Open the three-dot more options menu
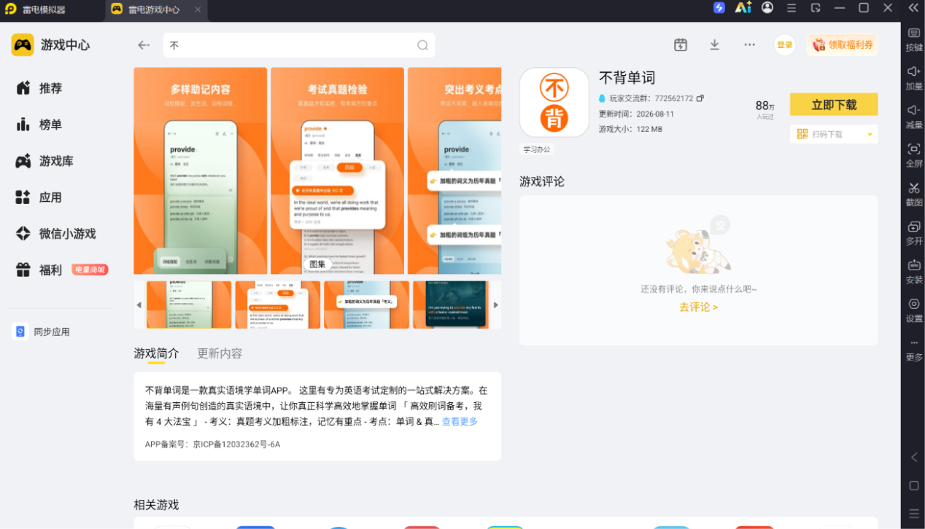This screenshot has height=529, width=925. [749, 45]
